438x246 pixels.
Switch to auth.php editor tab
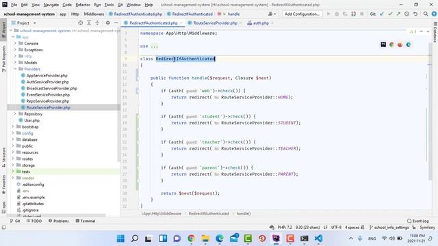pyautogui.click(x=260, y=23)
